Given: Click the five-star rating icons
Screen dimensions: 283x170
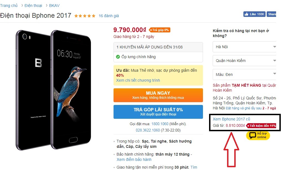Looking at the screenshot, I should 85,16.
